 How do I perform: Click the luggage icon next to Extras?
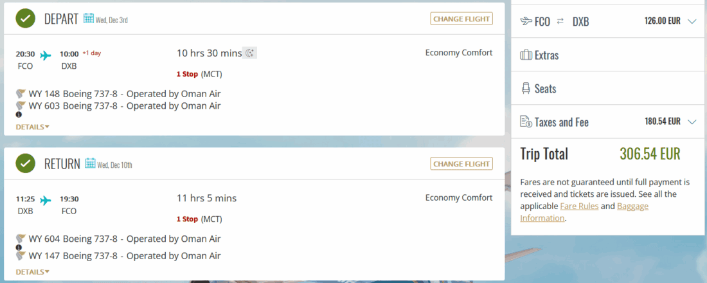(526, 55)
